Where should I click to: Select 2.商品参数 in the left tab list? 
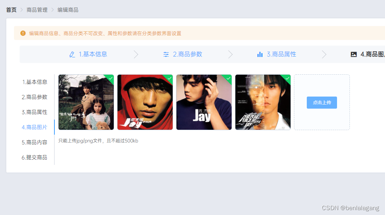34,97
